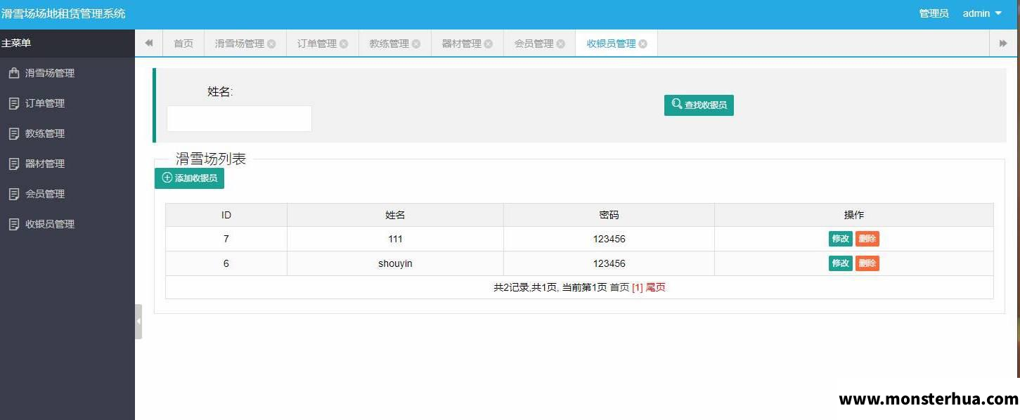This screenshot has height=420, width=1020.
Task: Go to page [1] in pagination
Action: pos(638,288)
